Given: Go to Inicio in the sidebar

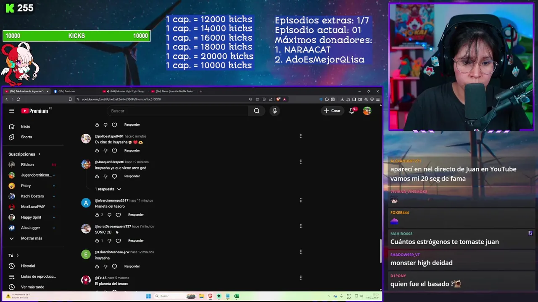Looking at the screenshot, I should point(26,126).
